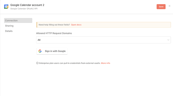Click the Google Calendar OAuth2 API subtitle

pyautogui.click(x=24, y=8)
